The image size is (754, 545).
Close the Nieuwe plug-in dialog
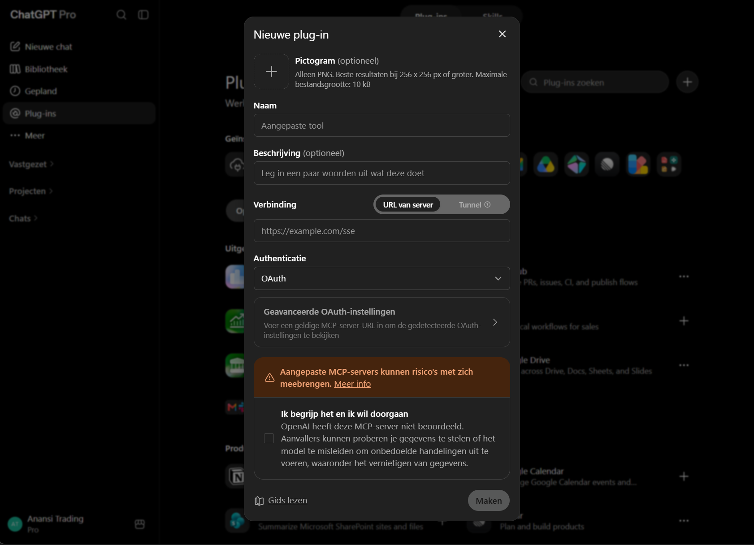(502, 34)
